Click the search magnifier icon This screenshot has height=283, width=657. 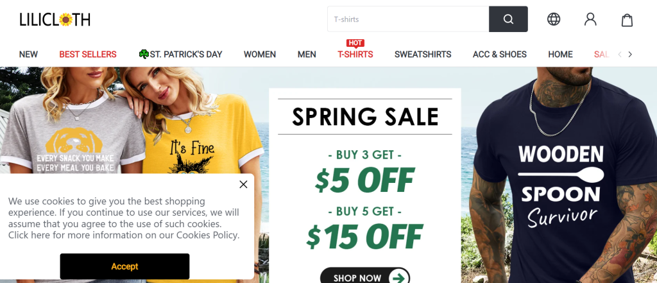508,19
